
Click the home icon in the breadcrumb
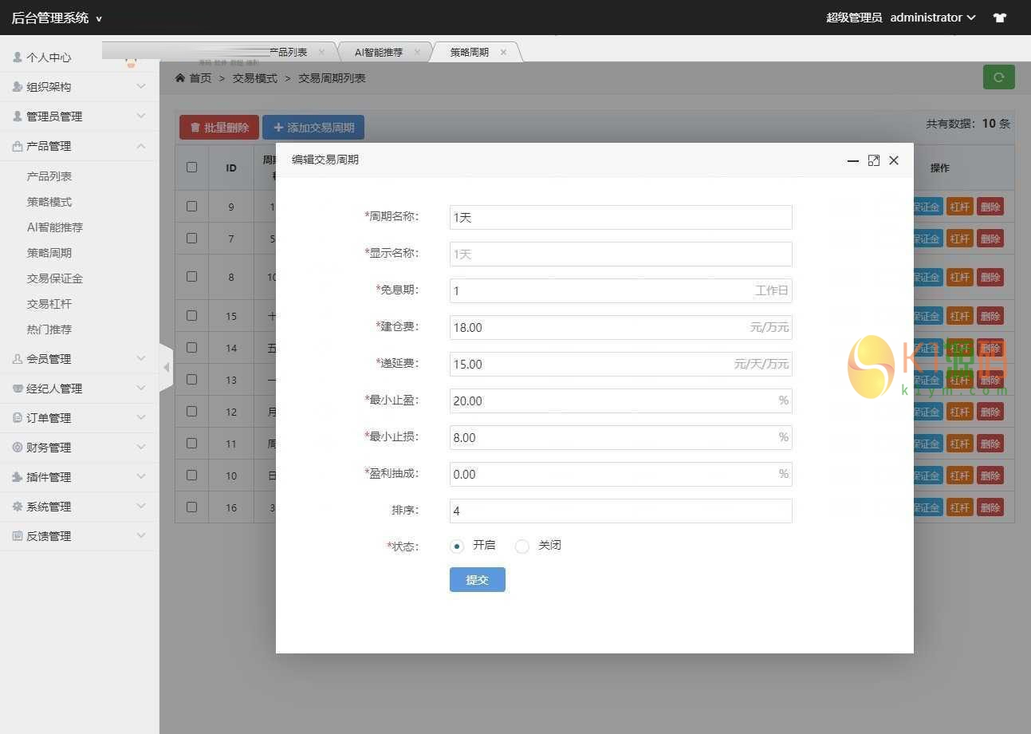(180, 77)
